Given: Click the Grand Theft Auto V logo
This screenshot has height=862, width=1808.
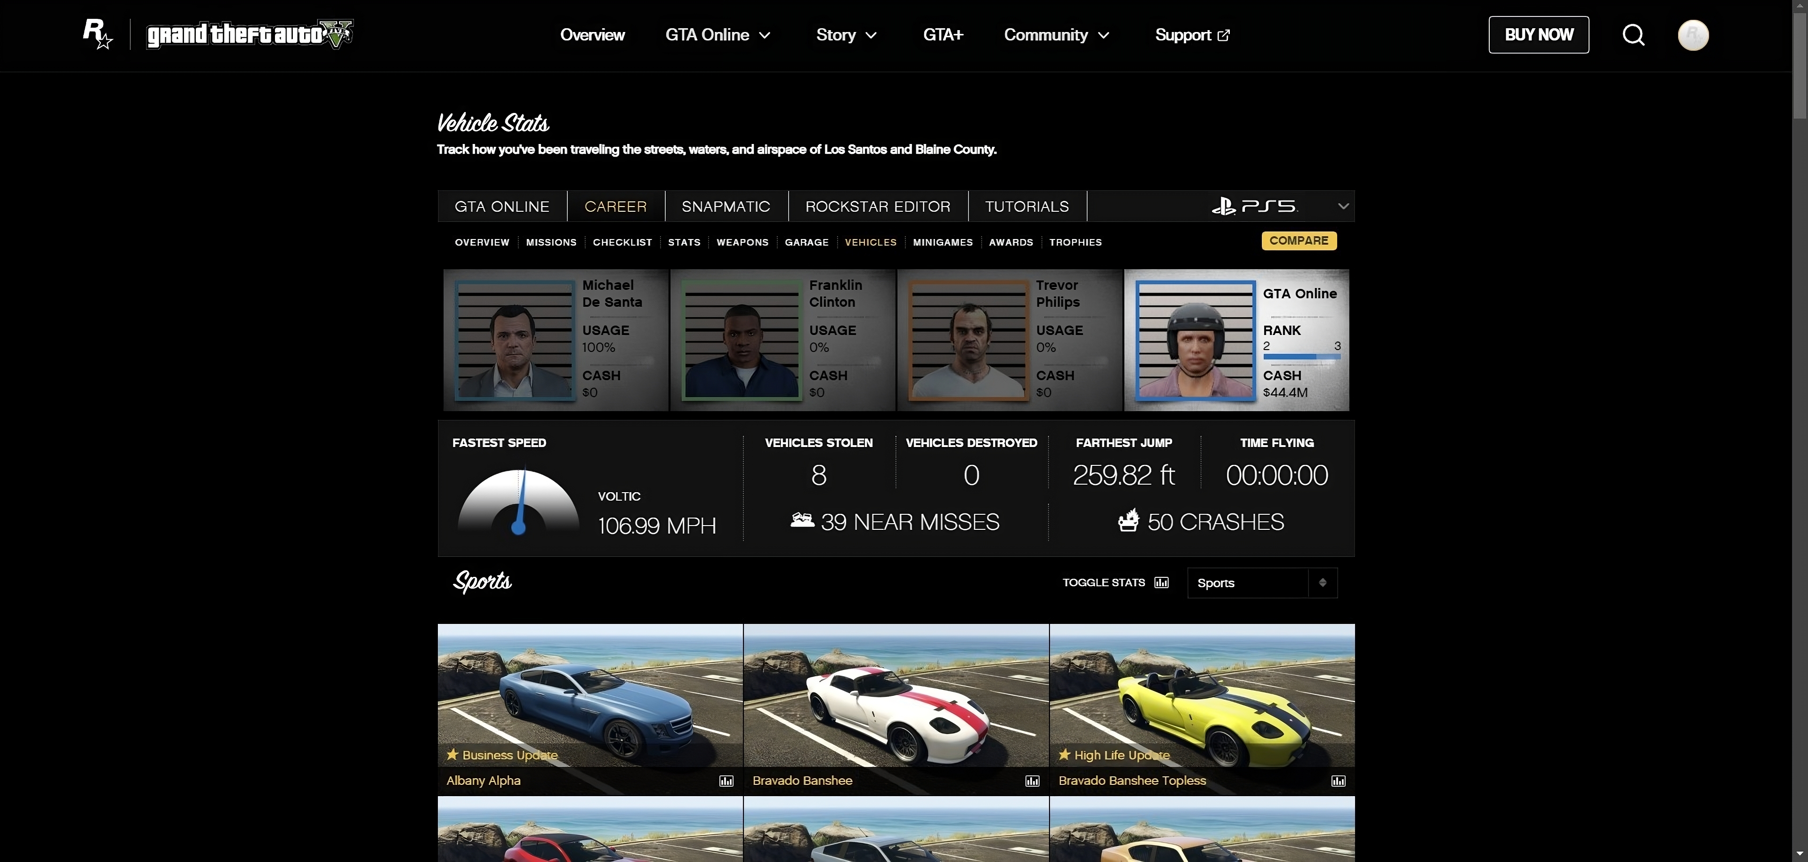Looking at the screenshot, I should coord(249,34).
